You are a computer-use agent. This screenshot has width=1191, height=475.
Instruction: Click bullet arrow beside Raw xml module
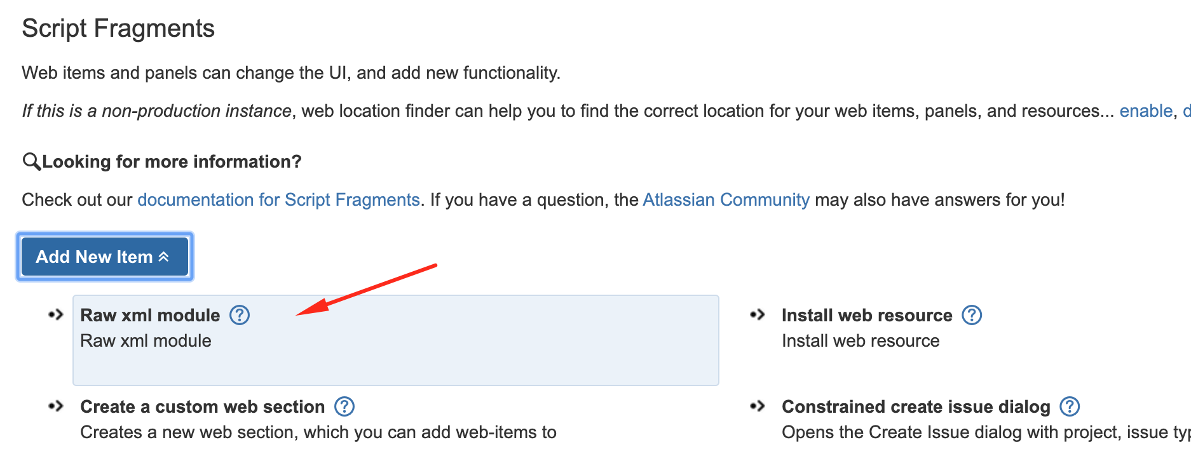56,314
